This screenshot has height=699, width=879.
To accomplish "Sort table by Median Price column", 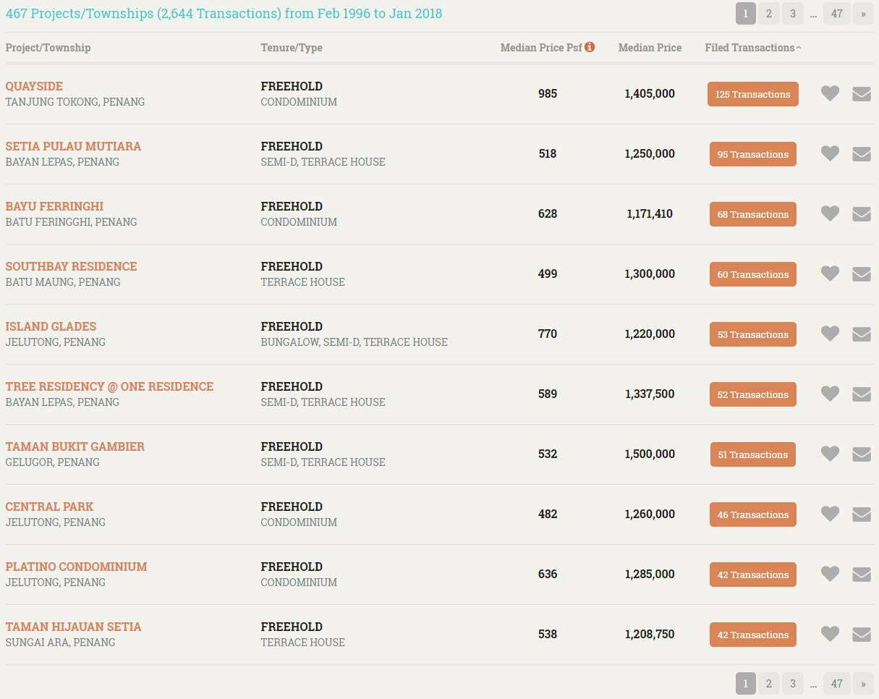I will click(650, 48).
